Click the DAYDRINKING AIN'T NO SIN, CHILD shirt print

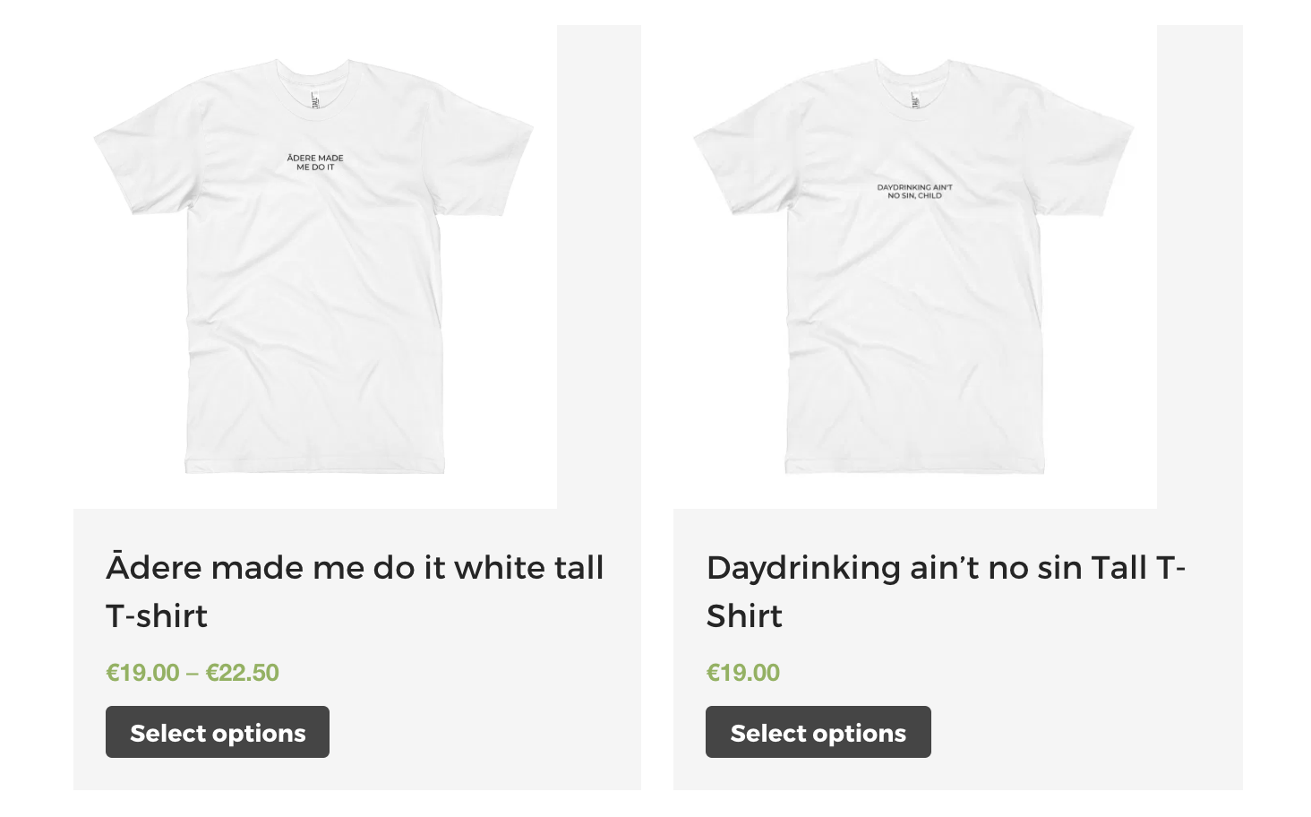click(x=914, y=192)
